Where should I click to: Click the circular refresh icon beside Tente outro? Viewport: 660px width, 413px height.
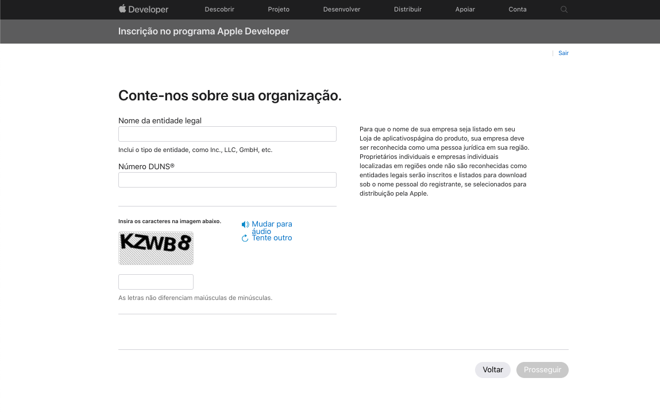coord(245,238)
